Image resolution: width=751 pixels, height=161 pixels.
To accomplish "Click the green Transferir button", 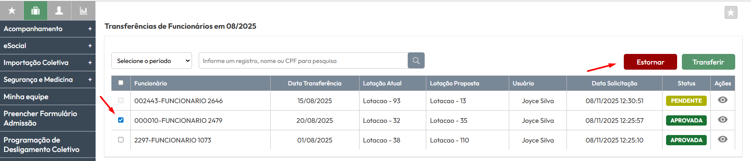I will point(708,62).
